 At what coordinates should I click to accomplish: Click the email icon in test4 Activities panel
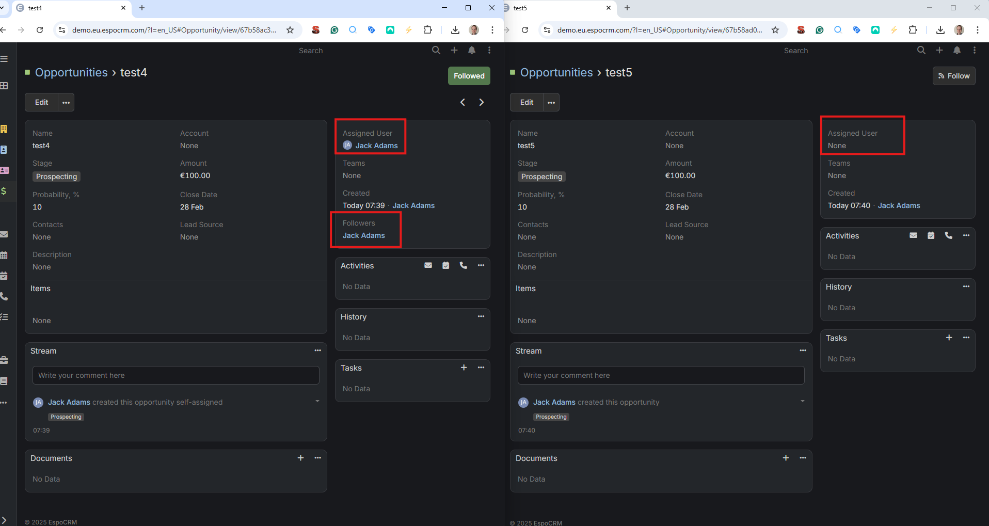click(428, 265)
